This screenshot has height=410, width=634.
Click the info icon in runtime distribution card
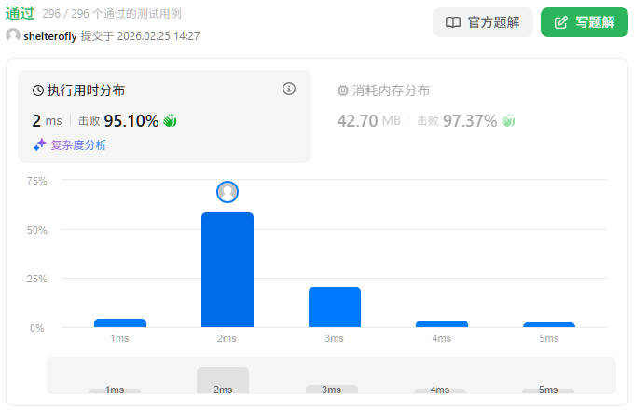point(289,89)
